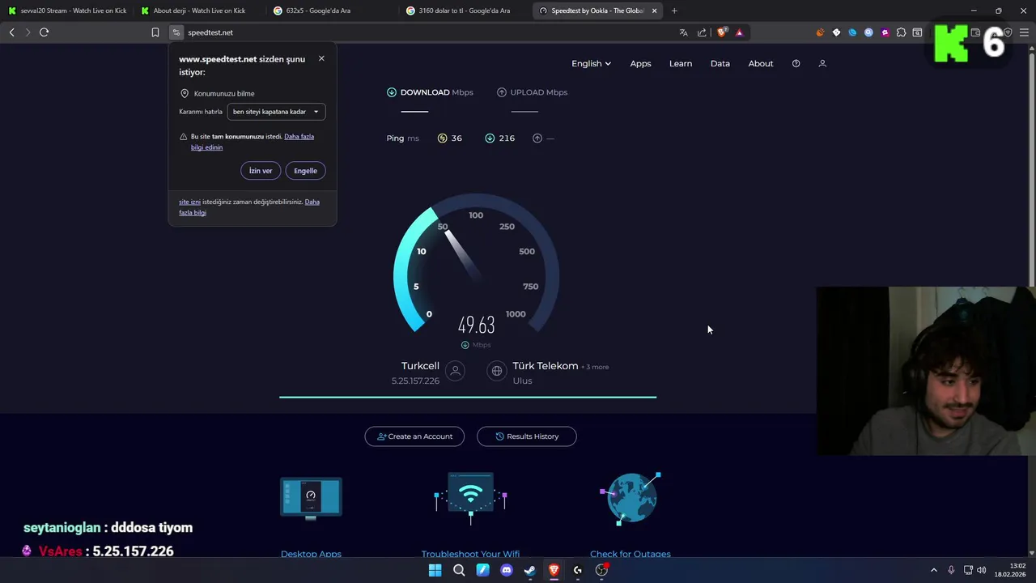1036x583 pixels.
Task: Open a new browser tab
Action: point(674,11)
